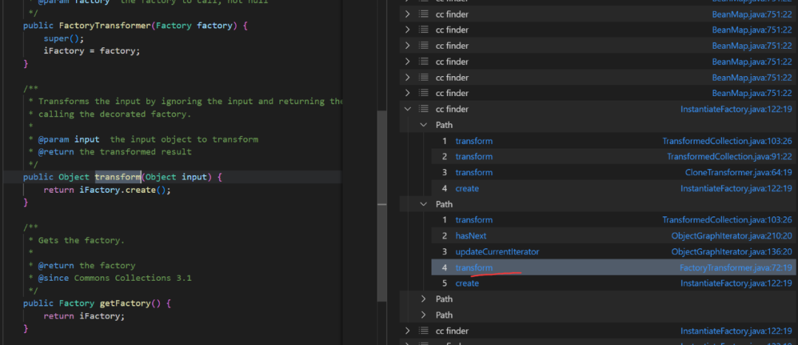Open TransformedCollection.java:91:22 location link

[729, 157]
